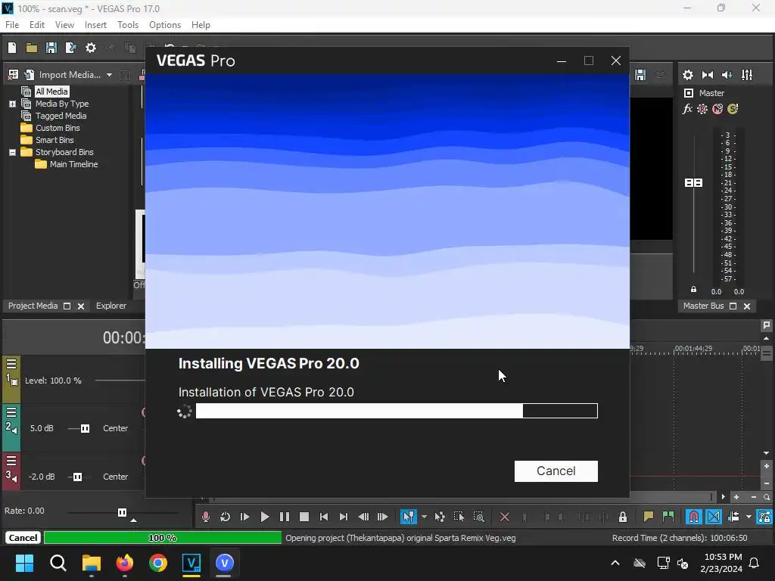Screen dimensions: 775x581
Task: Stop playback in transport bar
Action: (x=304, y=517)
